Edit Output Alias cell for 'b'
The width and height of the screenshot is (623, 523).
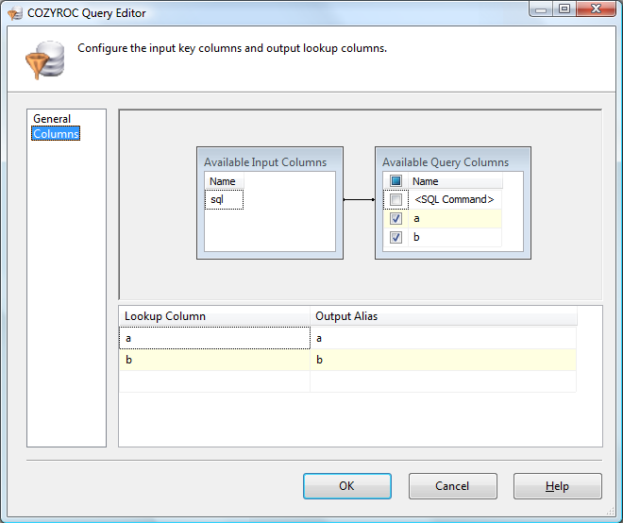coord(443,360)
